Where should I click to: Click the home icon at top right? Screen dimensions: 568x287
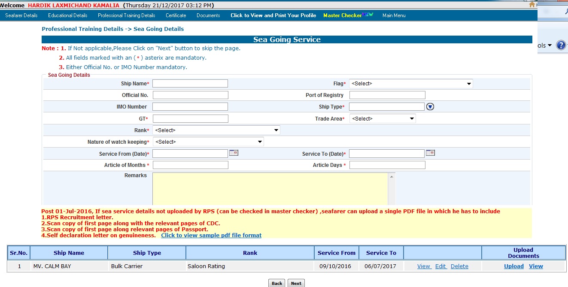[x=532, y=5]
